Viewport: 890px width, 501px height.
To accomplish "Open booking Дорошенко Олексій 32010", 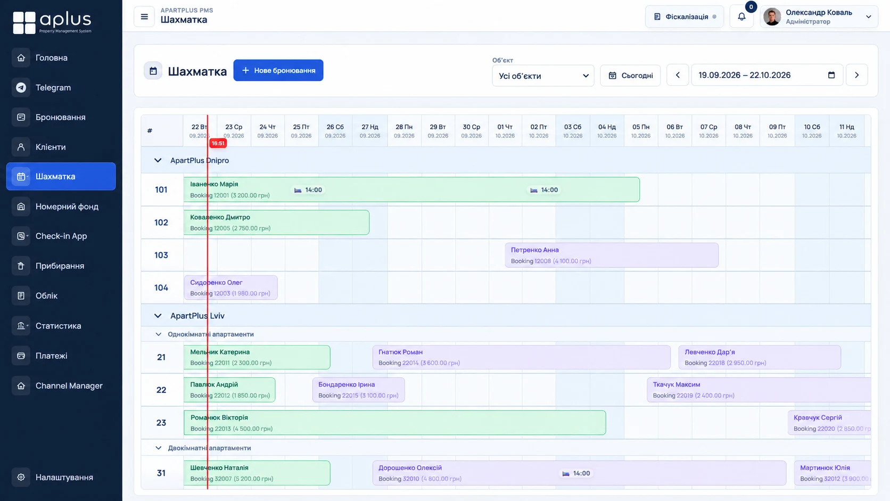I will click(x=579, y=473).
